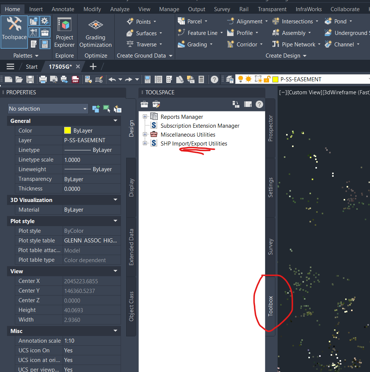370x372 pixels.
Task: Switch to Extended Data properties tab
Action: click(x=131, y=247)
